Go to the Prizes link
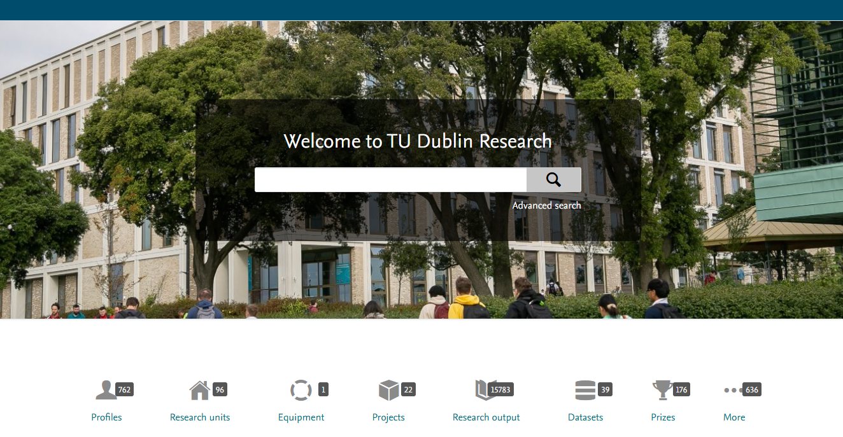Screen dimensions: 843x437 point(663,417)
